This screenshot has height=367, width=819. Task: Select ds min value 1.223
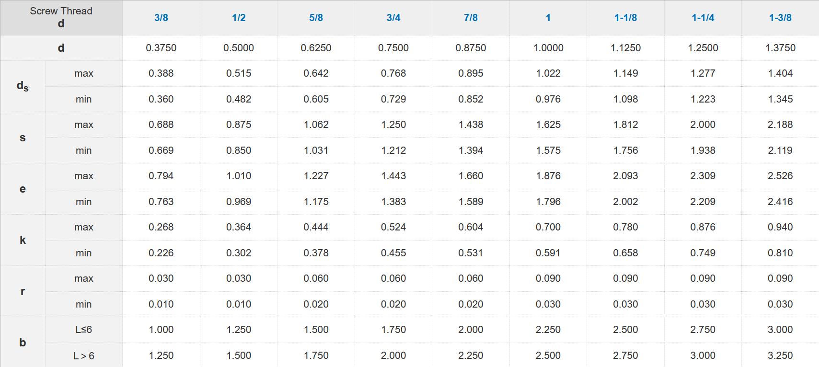point(703,99)
